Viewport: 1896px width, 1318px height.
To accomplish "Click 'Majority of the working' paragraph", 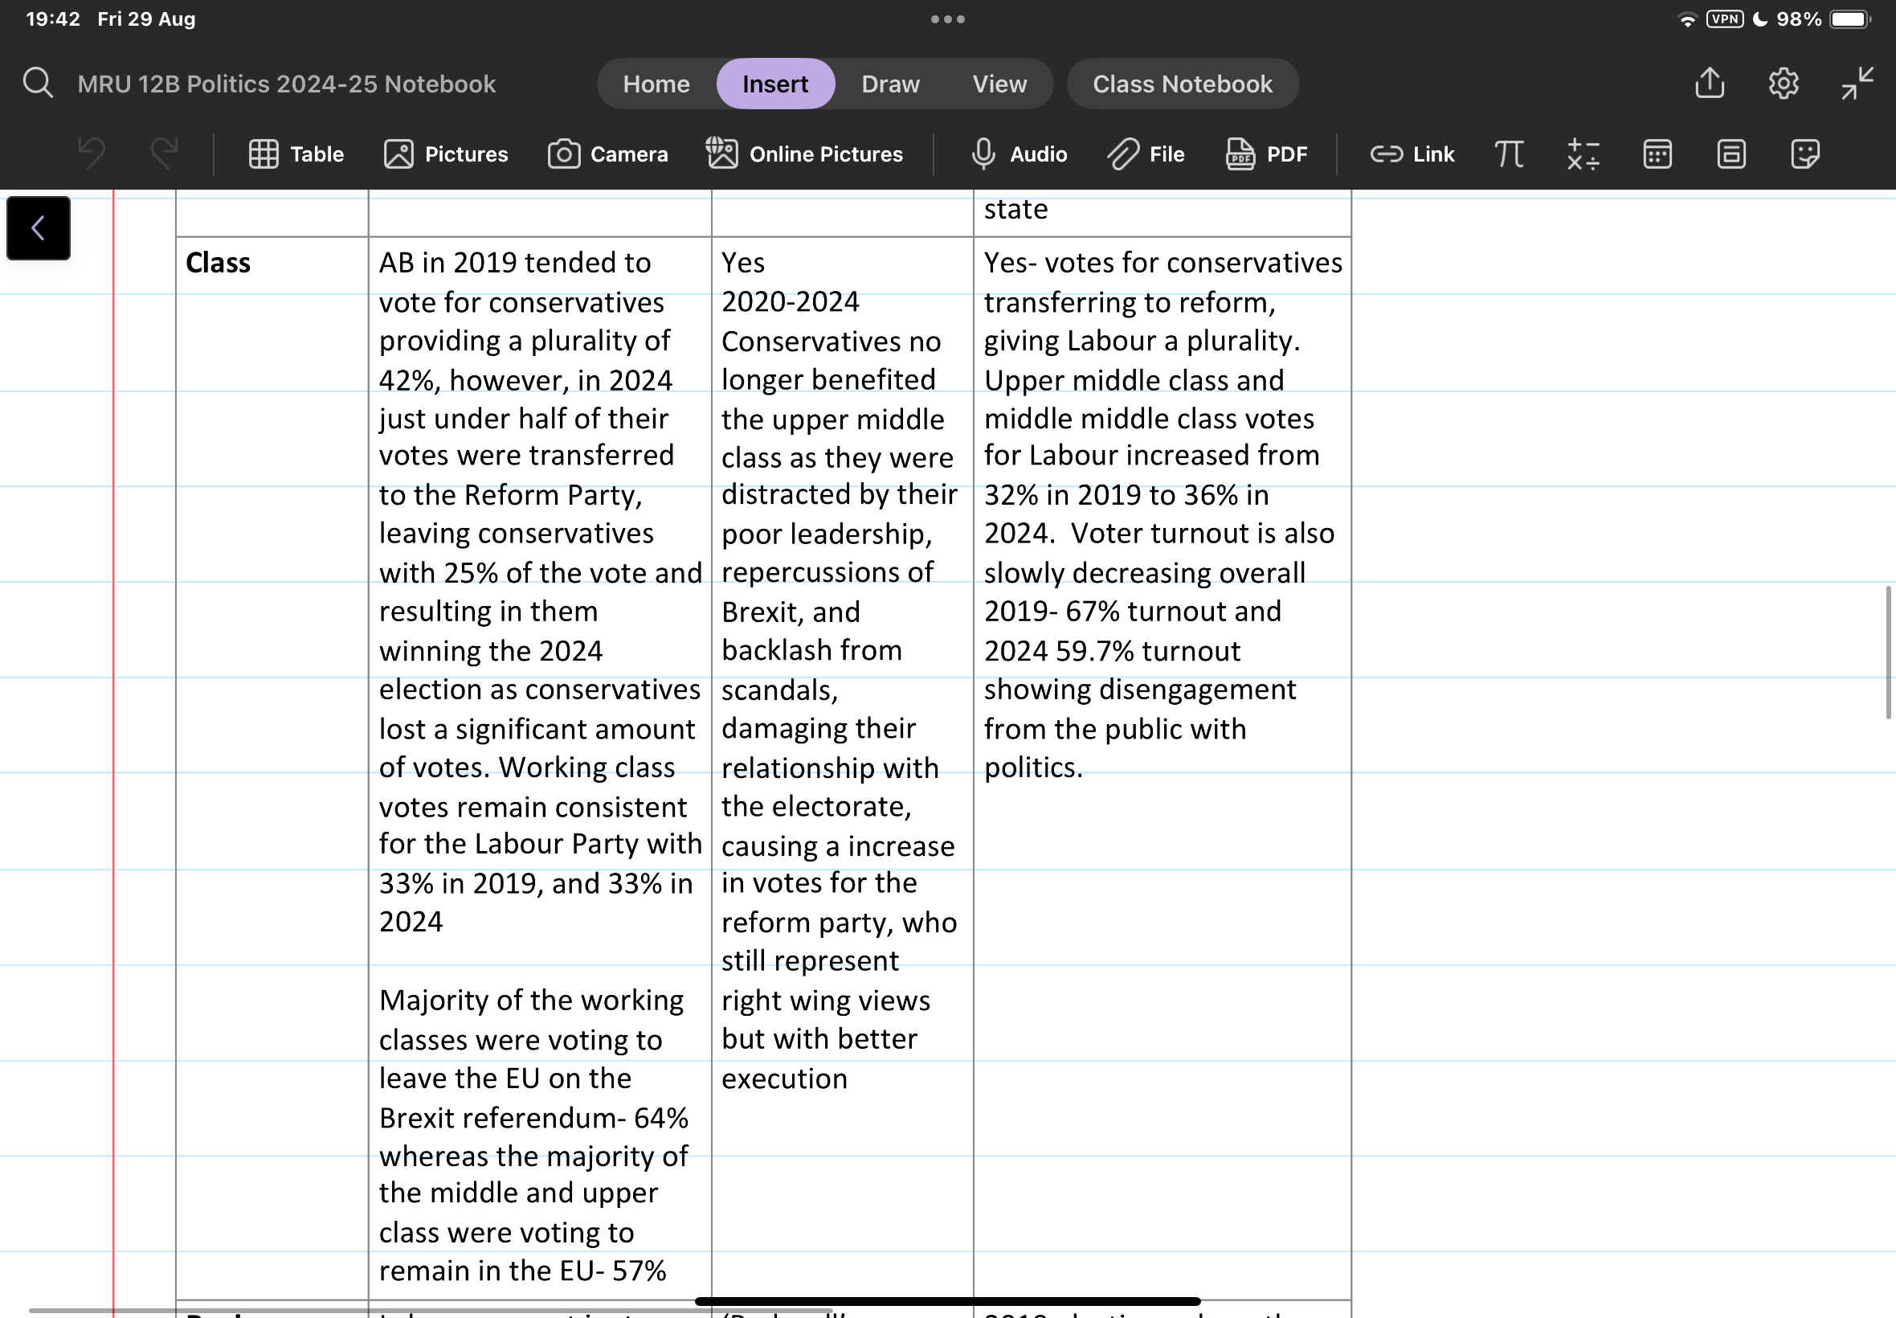I will coord(532,1000).
